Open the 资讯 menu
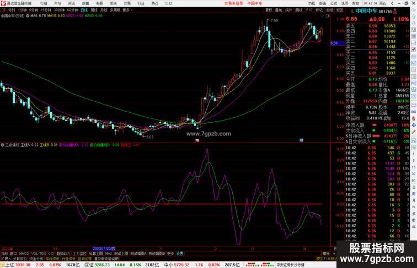This screenshot has width=417, height=268. [72, 3]
